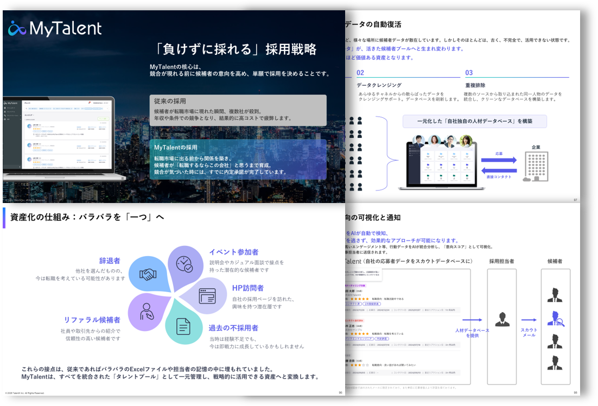
Task: Click the 一元化した「自社独自の人材データベース」 label
Action: point(474,122)
